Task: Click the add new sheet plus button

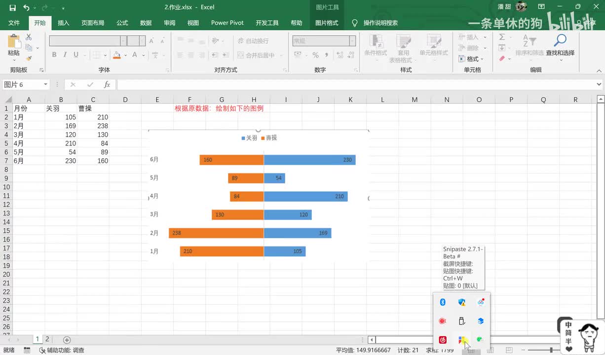Action: 67,340
